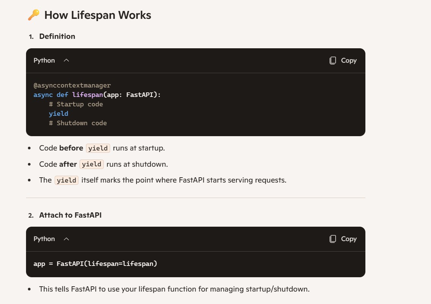This screenshot has width=431, height=304.
Task: Click the Python language label of the second code block
Action: coord(44,239)
